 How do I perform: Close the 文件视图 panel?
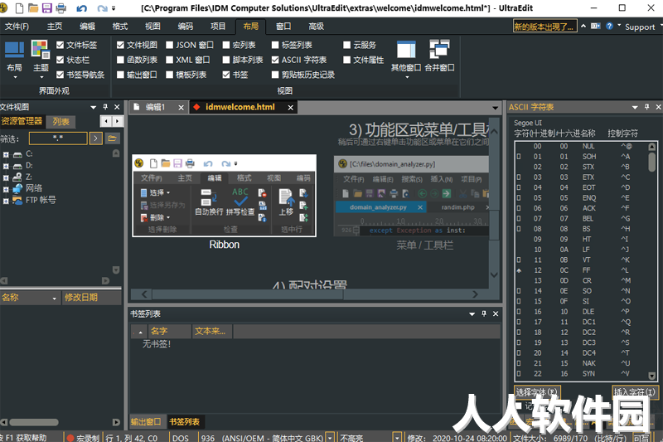[x=117, y=107]
